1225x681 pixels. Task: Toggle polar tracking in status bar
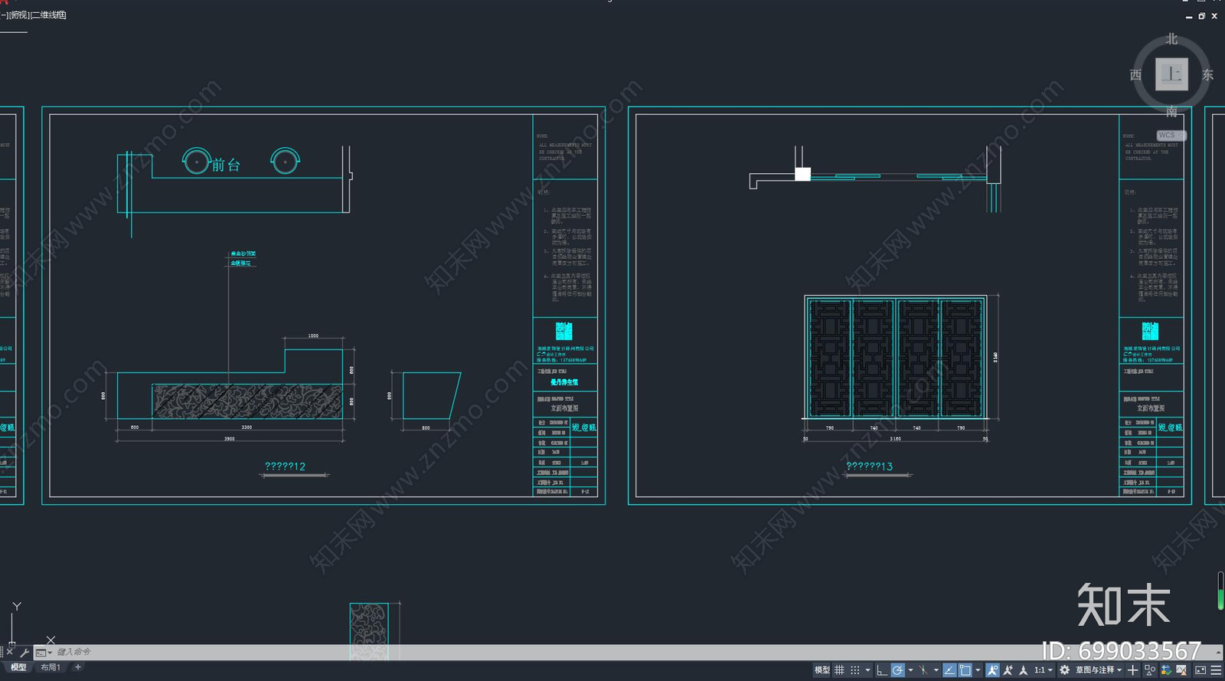898,670
